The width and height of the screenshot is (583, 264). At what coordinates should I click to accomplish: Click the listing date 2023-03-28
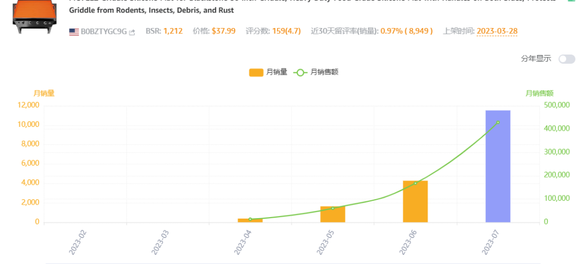pyautogui.click(x=497, y=31)
